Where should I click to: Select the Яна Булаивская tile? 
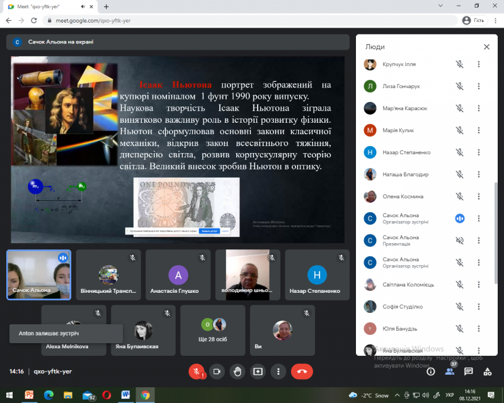143,331
